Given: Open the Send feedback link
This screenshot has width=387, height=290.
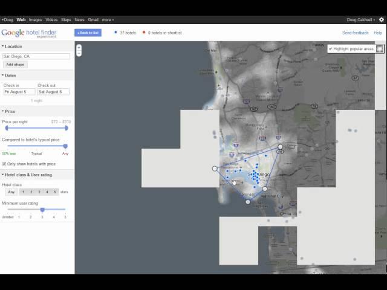Looking at the screenshot, I should (x=355, y=33).
